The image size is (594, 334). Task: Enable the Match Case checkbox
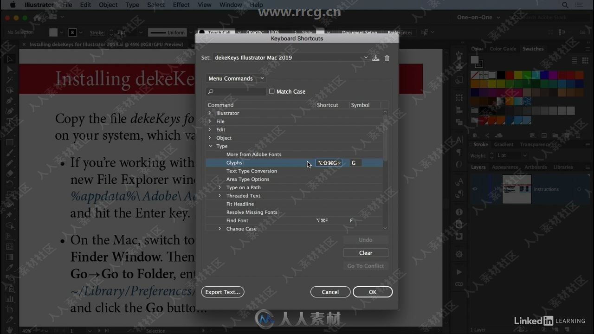pyautogui.click(x=272, y=92)
